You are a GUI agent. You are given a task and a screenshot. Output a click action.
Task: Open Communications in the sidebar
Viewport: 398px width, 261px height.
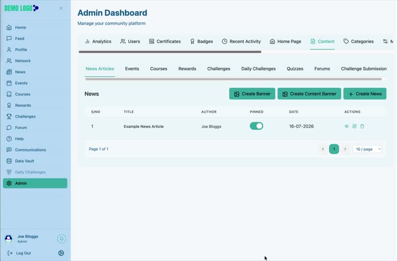click(x=35, y=150)
